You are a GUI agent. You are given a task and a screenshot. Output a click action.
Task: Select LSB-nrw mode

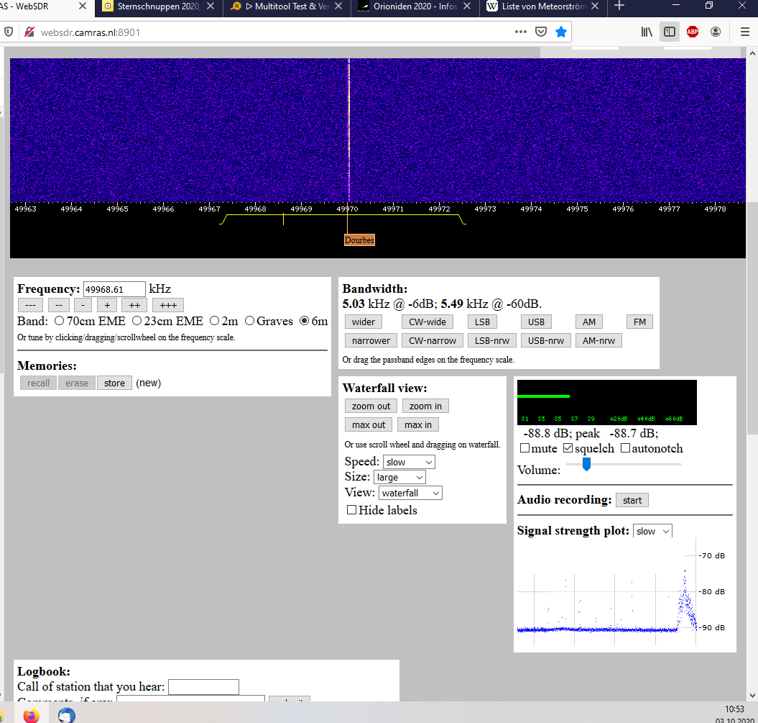492,341
